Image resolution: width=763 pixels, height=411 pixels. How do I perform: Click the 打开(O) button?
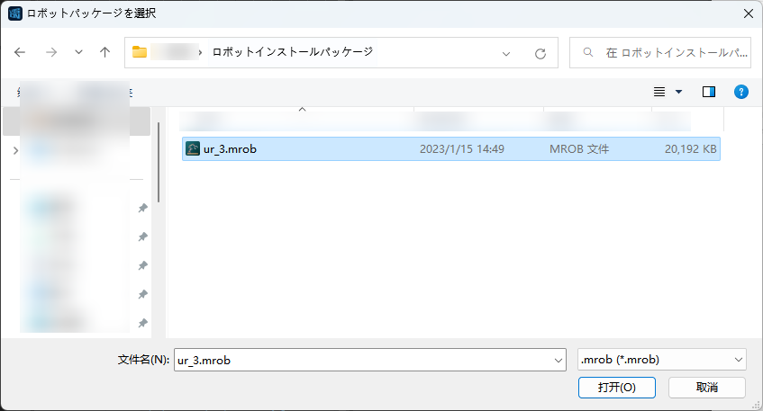pos(616,388)
